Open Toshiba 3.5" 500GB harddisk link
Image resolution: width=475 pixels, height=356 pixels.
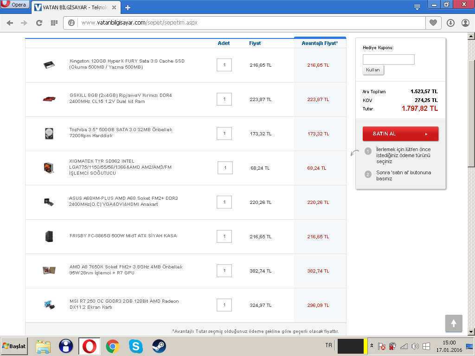[x=121, y=133]
